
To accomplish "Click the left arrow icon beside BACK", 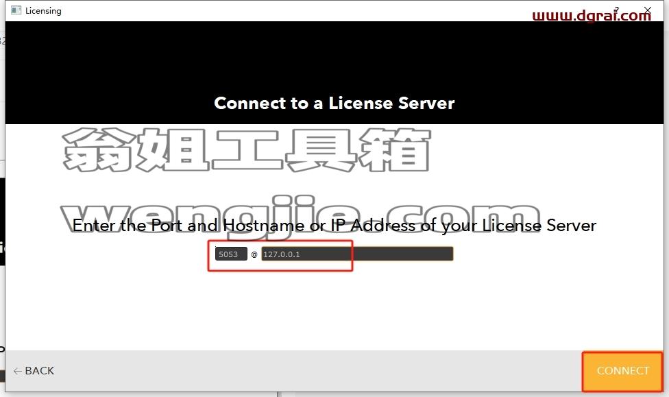I will 18,371.
